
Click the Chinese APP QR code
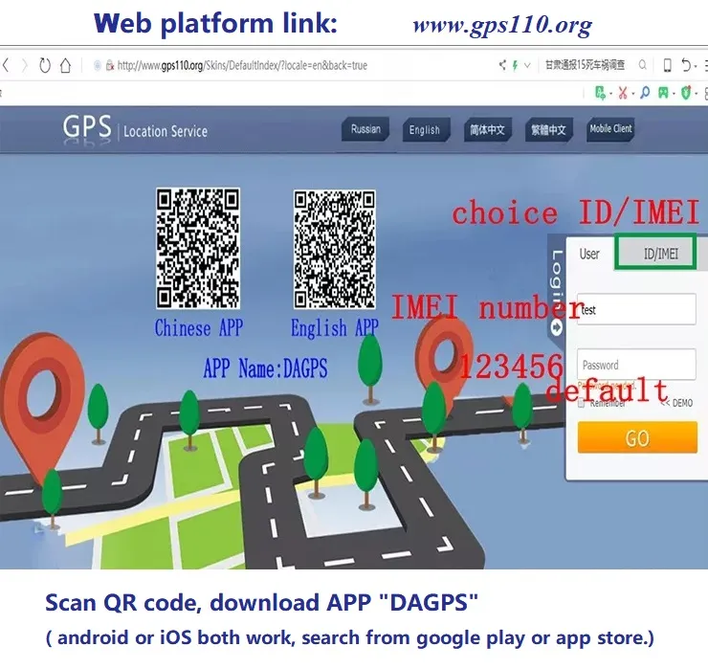(198, 249)
